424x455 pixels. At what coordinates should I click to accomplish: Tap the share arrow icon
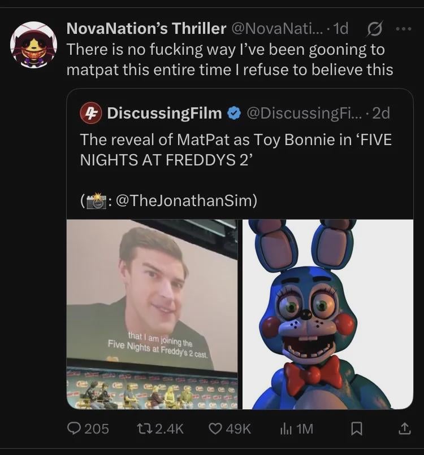[404, 429]
